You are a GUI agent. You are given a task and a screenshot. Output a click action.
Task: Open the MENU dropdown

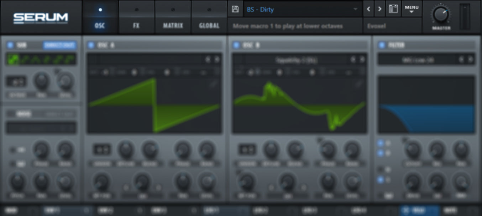point(412,9)
